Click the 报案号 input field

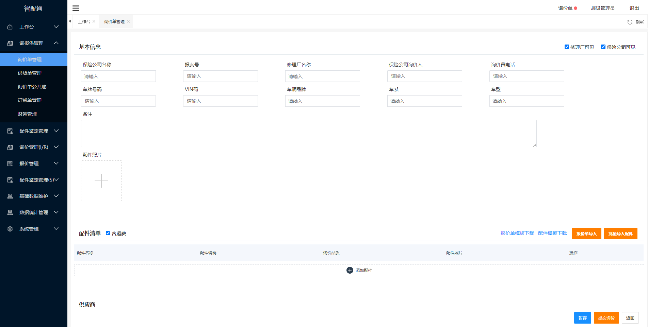click(x=221, y=76)
